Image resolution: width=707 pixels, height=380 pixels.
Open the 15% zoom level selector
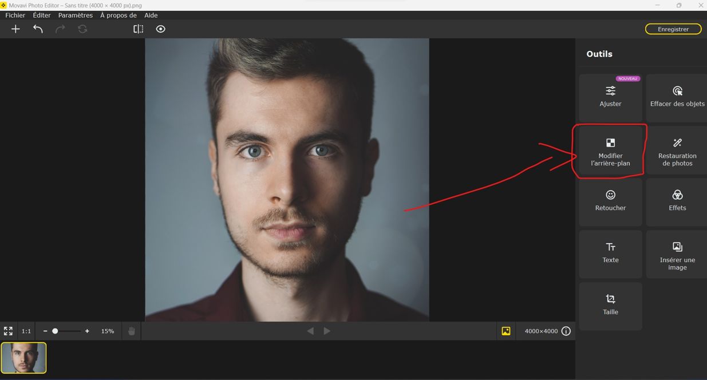click(x=107, y=331)
